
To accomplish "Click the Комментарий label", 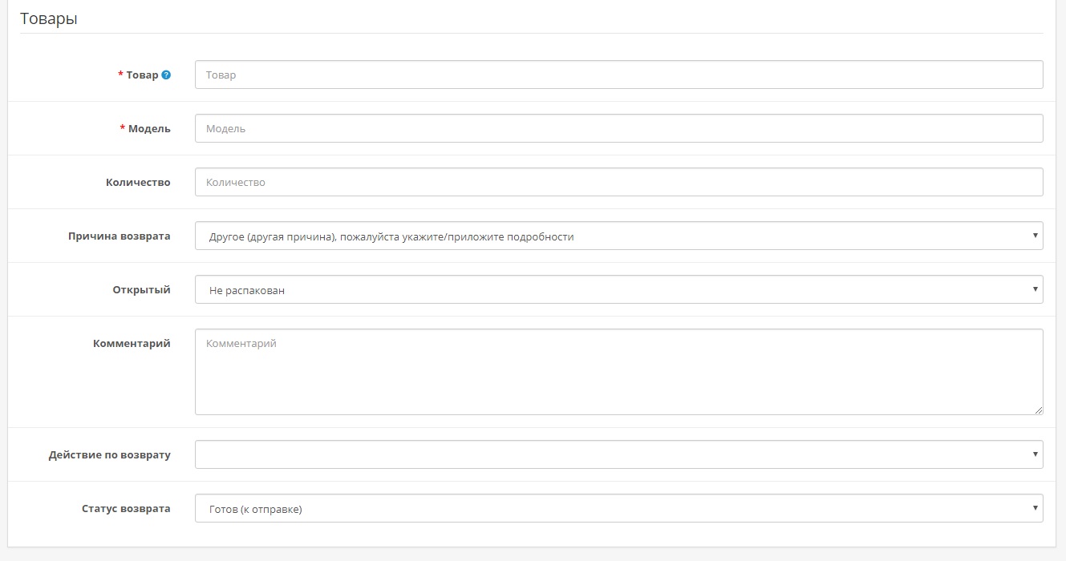I will [132, 343].
